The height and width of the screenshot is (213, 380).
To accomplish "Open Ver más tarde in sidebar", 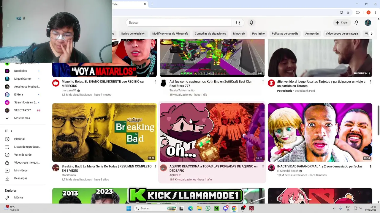I will [x=22, y=155].
